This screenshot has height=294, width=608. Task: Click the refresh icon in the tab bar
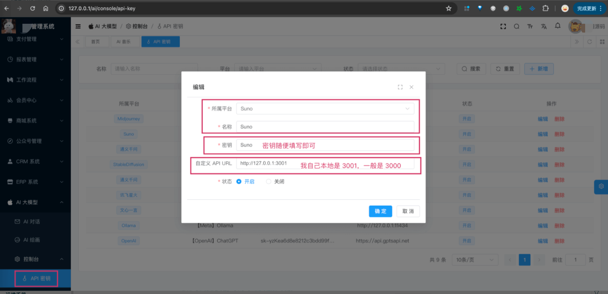click(x=590, y=42)
